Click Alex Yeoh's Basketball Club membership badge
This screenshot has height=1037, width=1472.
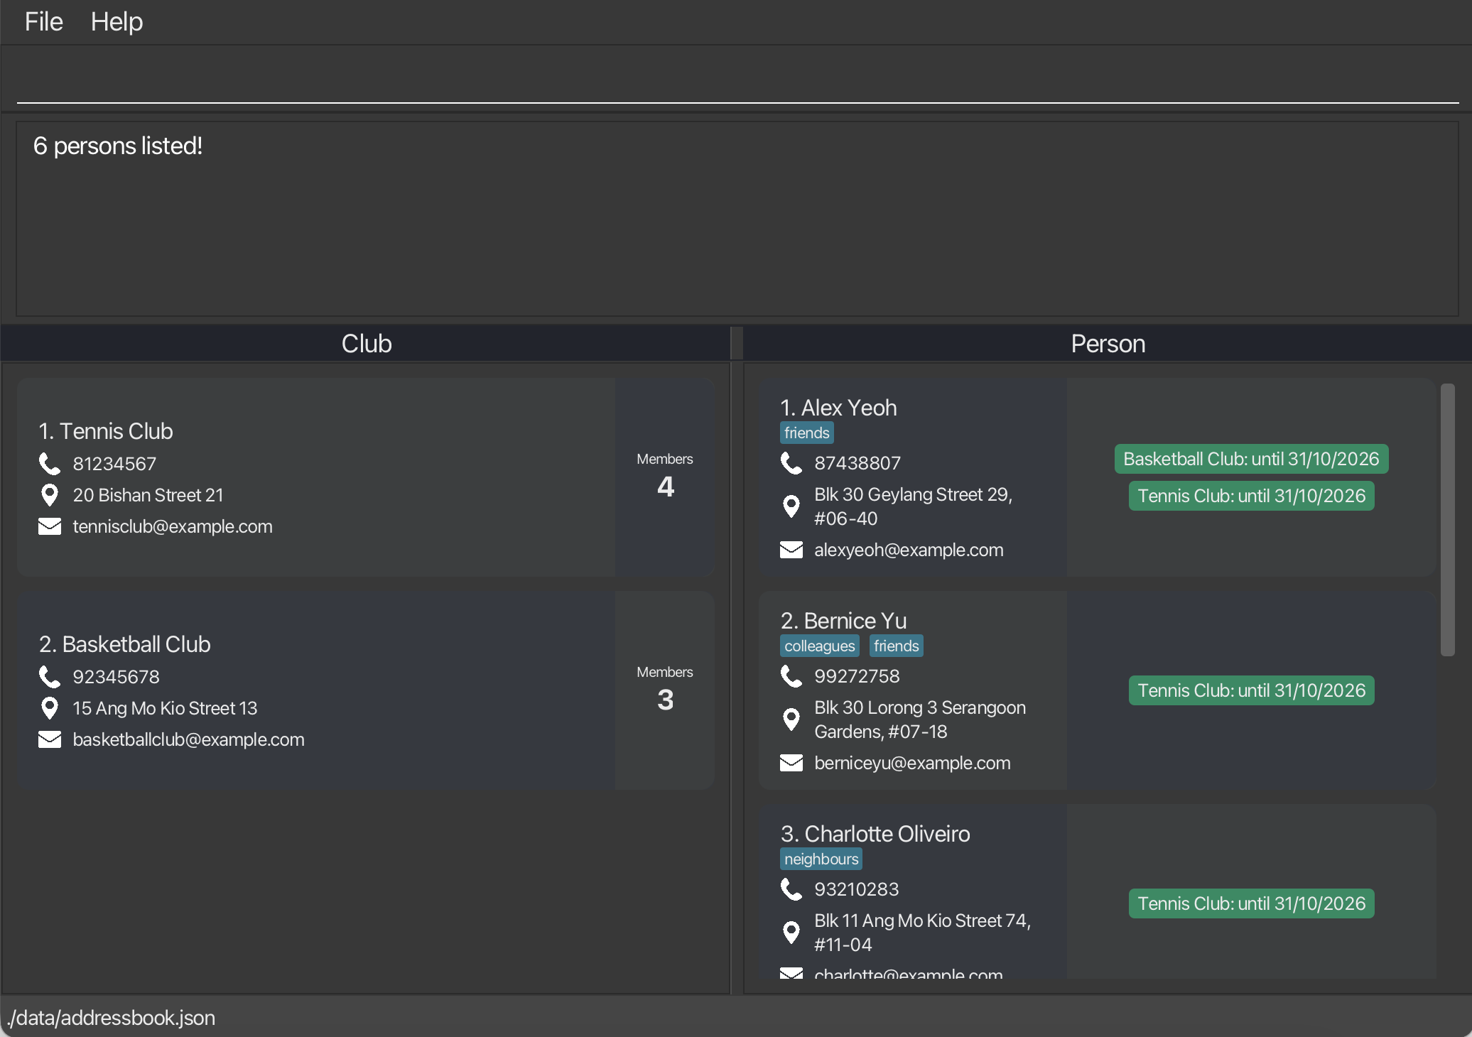(x=1250, y=459)
